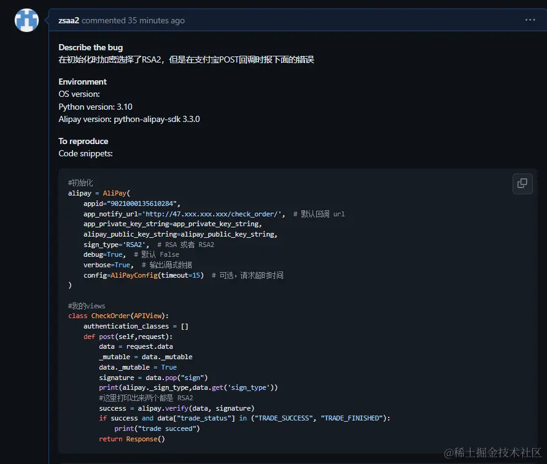547x464 pixels.
Task: Click the debug=True line in the code
Action: tap(103, 254)
